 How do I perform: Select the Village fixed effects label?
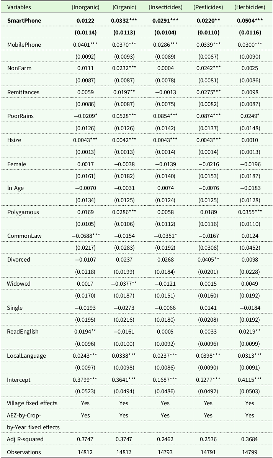tap(32, 403)
